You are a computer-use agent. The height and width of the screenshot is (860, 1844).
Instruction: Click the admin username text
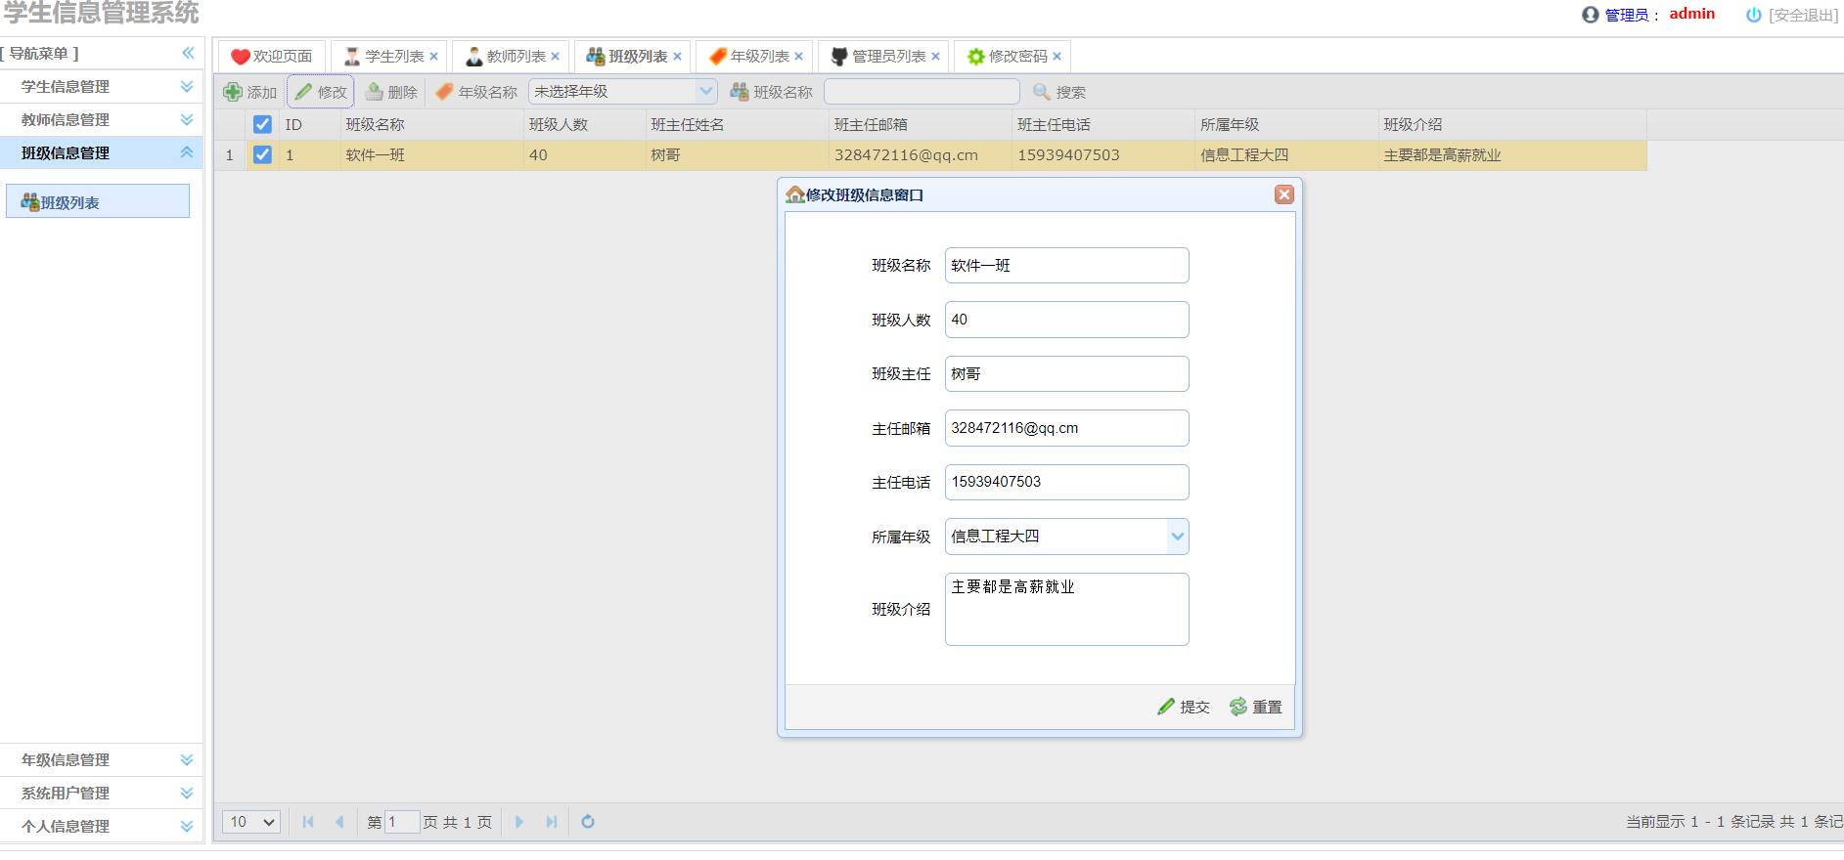click(1691, 14)
